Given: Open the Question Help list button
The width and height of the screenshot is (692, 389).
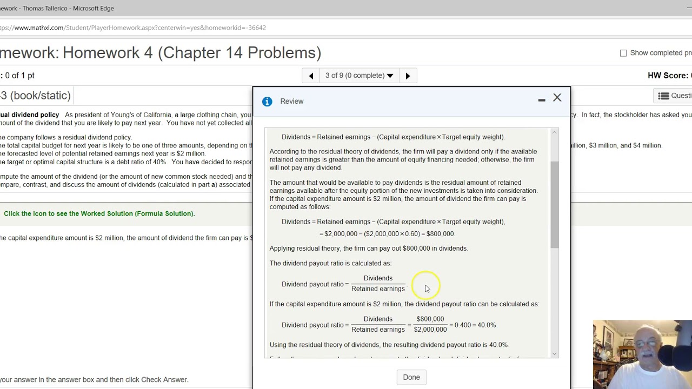Looking at the screenshot, I should 673,96.
